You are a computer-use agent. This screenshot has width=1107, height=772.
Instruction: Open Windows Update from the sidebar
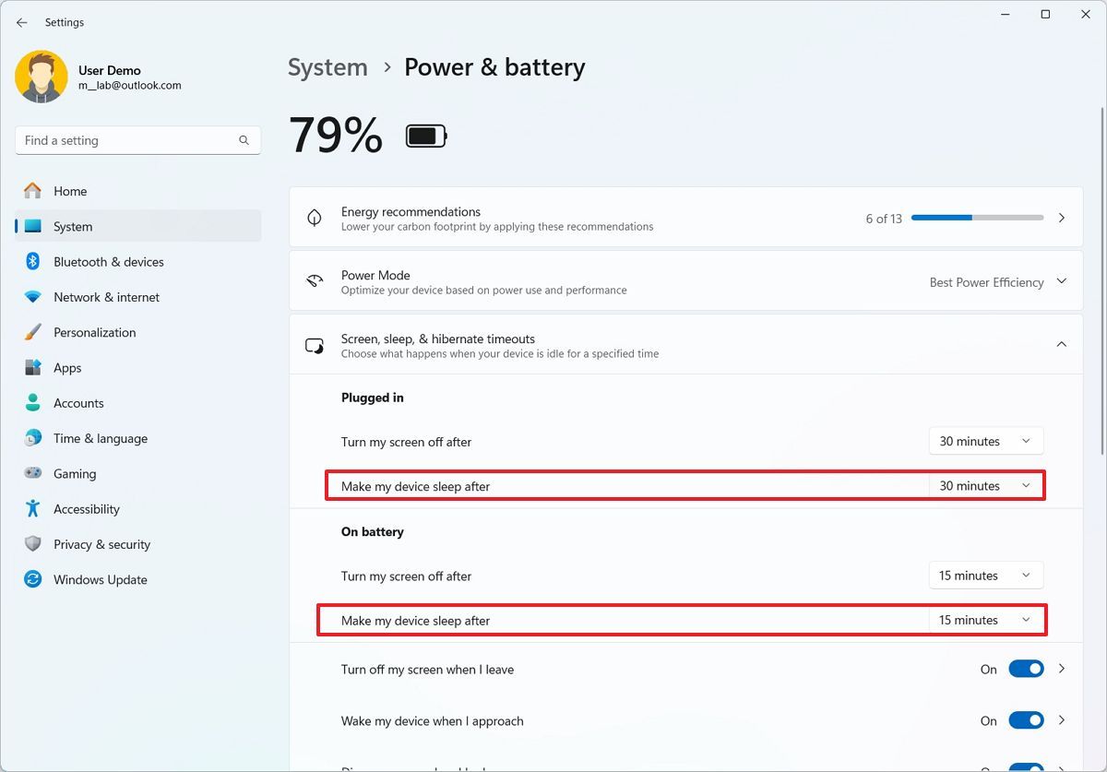[x=100, y=579]
